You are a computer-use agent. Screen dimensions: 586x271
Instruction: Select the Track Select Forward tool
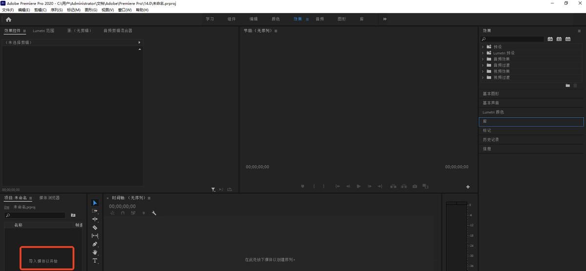(x=95, y=211)
